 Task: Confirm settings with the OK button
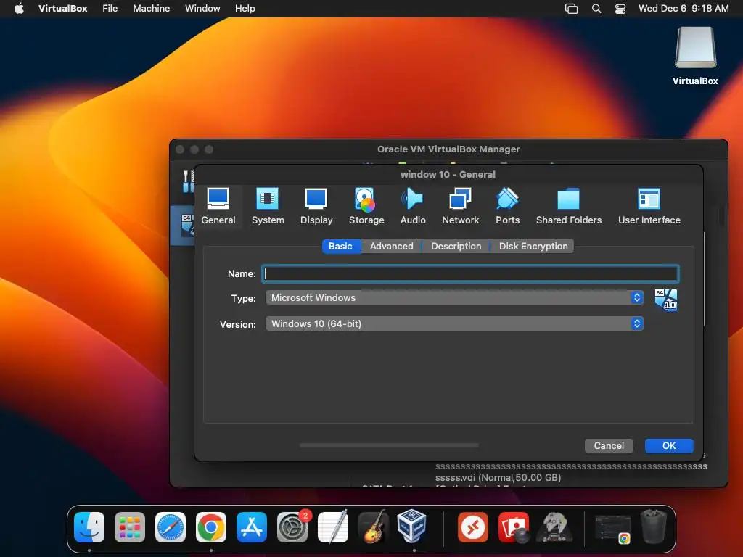[x=669, y=446]
